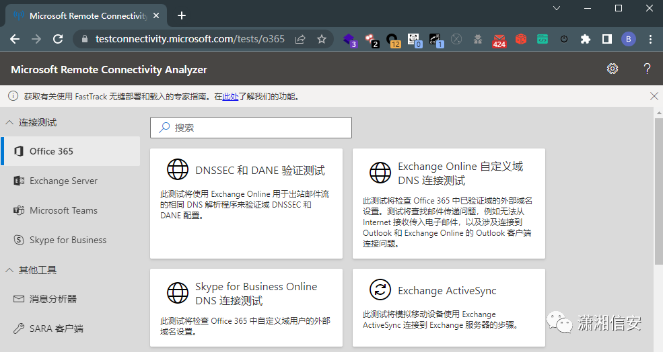Image resolution: width=663 pixels, height=352 pixels.
Task: Select Office 365 in the sidebar
Action: coord(70,151)
